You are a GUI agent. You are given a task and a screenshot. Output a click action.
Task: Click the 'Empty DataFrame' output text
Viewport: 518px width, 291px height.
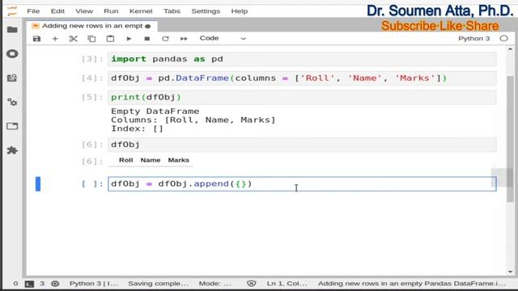155,112
